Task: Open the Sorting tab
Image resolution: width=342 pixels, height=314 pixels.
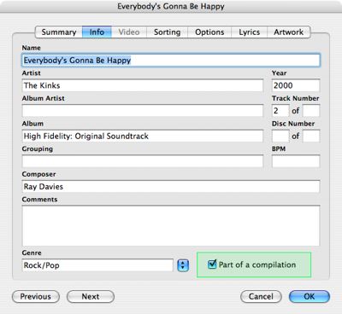Action: [x=168, y=32]
